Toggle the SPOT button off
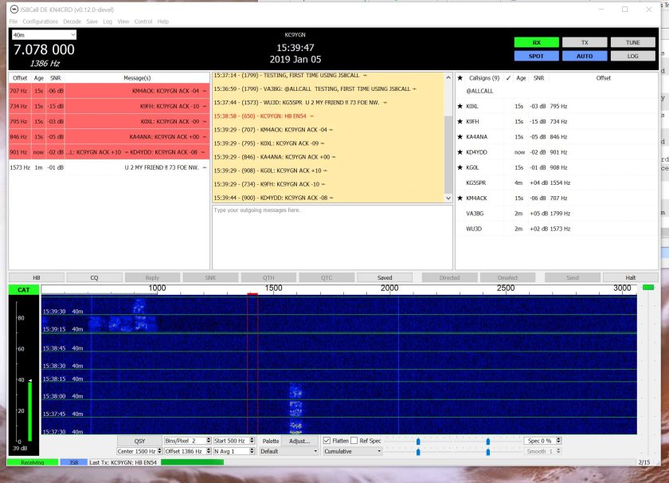The image size is (669, 483). click(536, 56)
